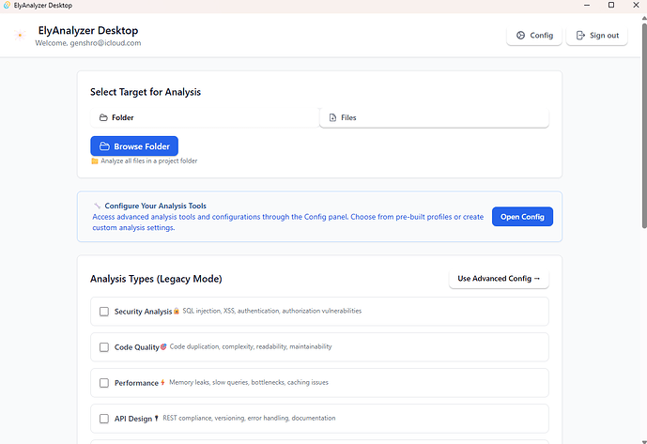Click the scrollbar up arrow
Image resolution: width=647 pixels, height=444 pixels.
pos(644,18)
